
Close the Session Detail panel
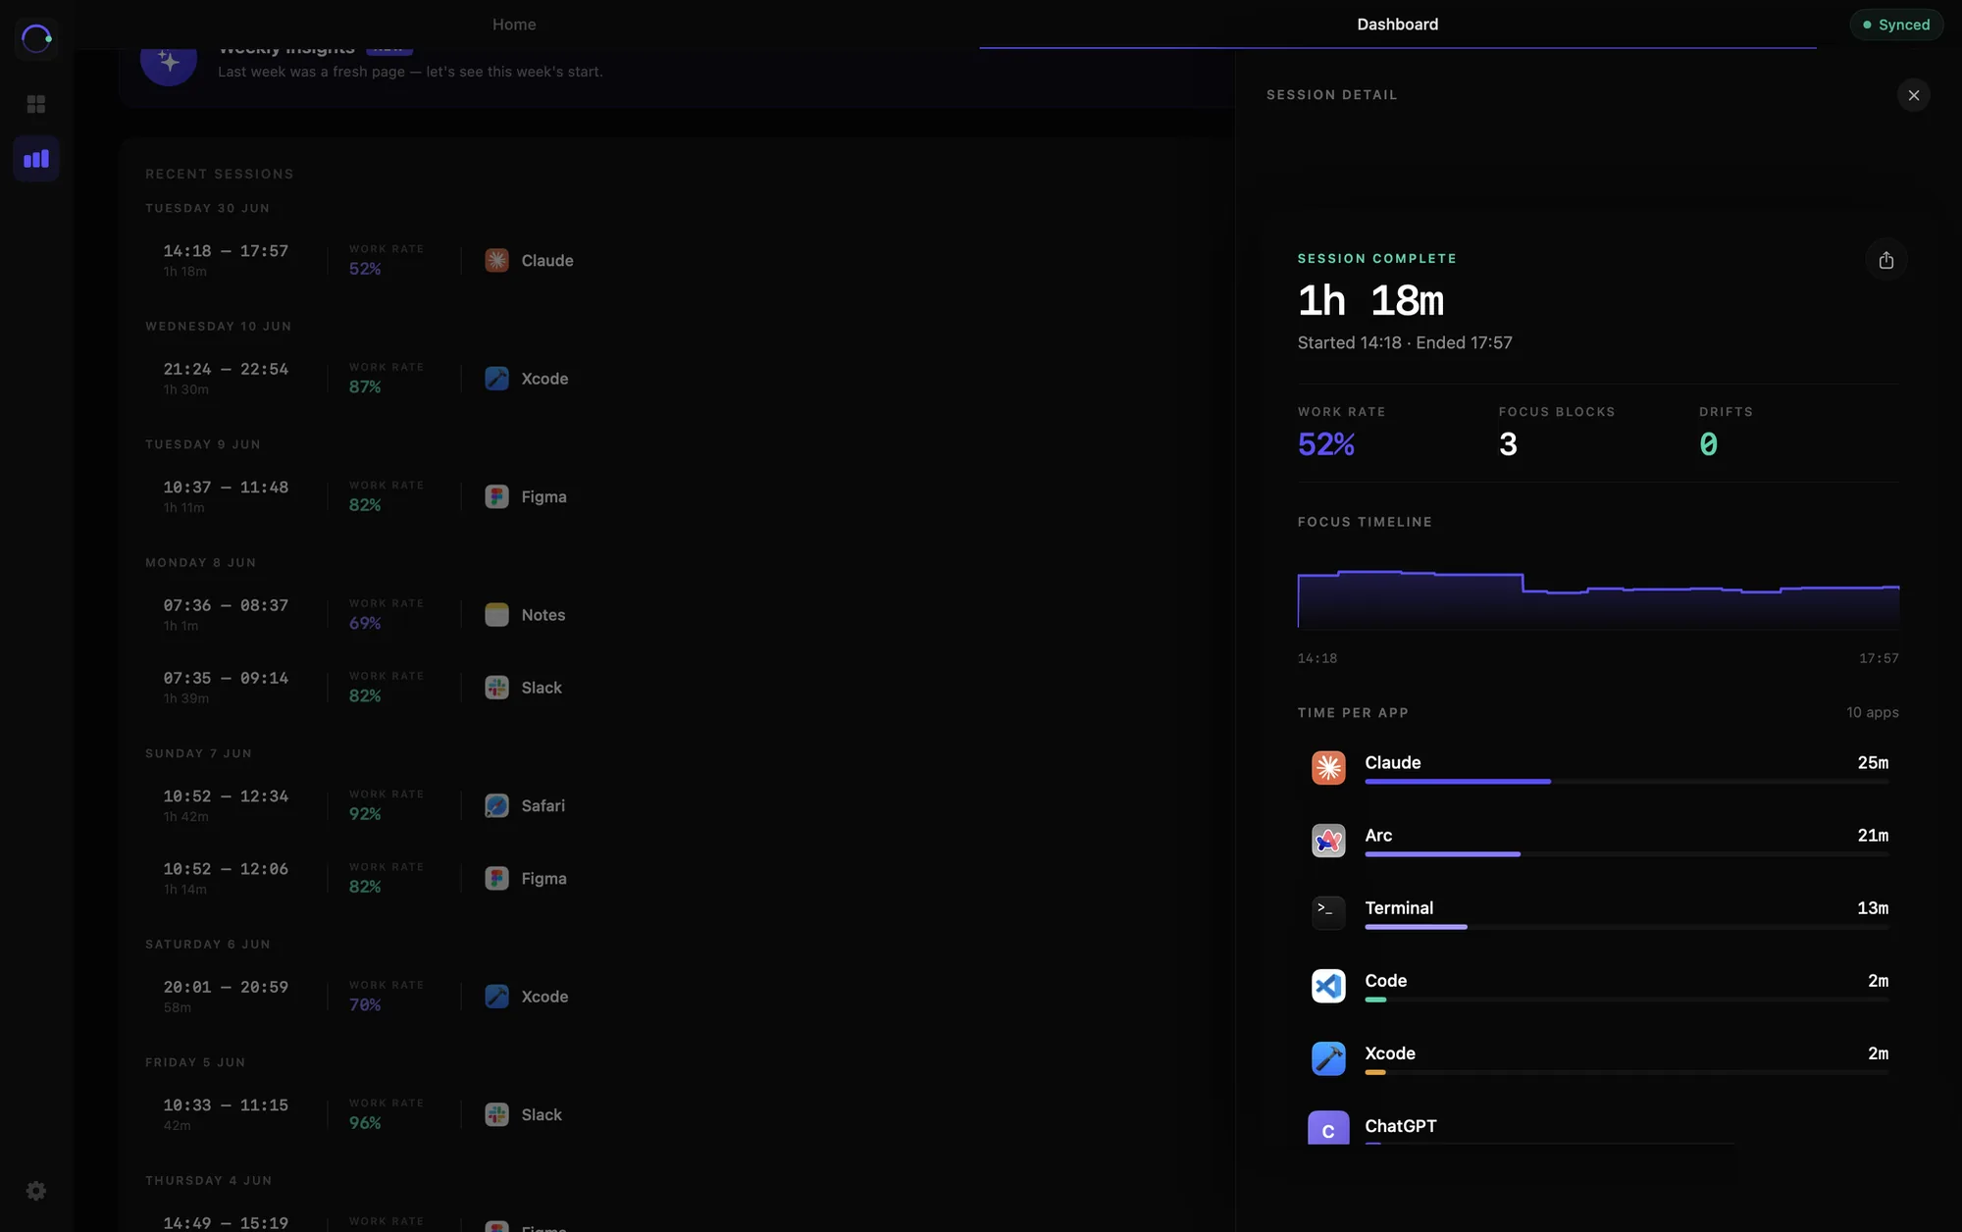click(1913, 95)
